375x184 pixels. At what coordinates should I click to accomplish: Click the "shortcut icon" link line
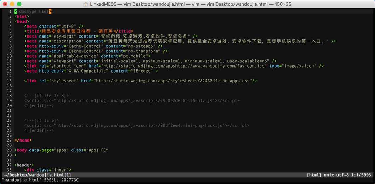point(174,66)
